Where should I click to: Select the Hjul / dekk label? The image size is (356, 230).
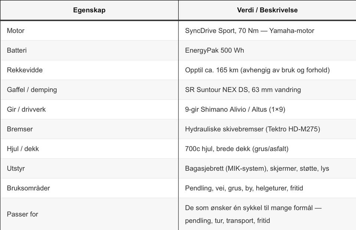click(x=23, y=149)
